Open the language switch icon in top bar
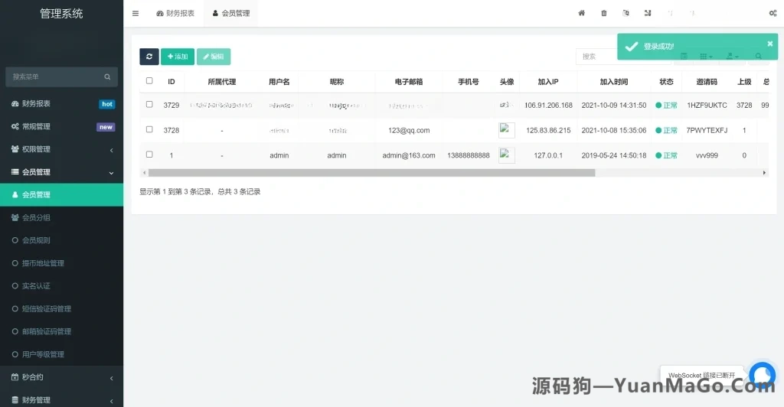The height and width of the screenshot is (407, 784). (x=626, y=13)
